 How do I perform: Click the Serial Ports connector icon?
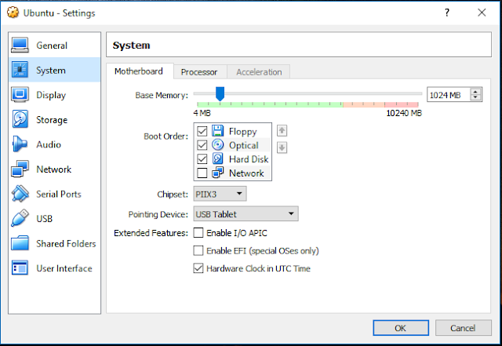tap(20, 194)
